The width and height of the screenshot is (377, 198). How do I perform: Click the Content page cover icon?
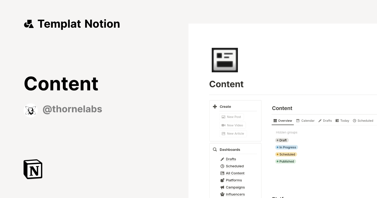[x=225, y=60]
